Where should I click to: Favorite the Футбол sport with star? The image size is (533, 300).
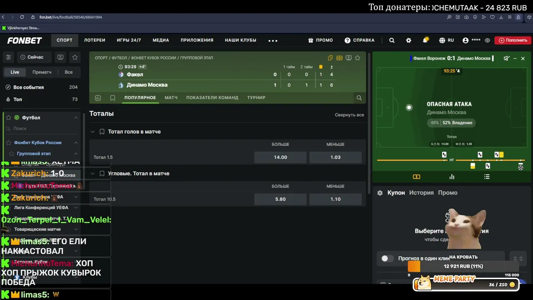[x=8, y=118]
